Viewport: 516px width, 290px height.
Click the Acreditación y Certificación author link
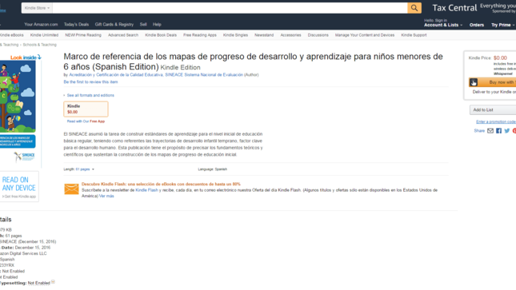tap(116, 75)
